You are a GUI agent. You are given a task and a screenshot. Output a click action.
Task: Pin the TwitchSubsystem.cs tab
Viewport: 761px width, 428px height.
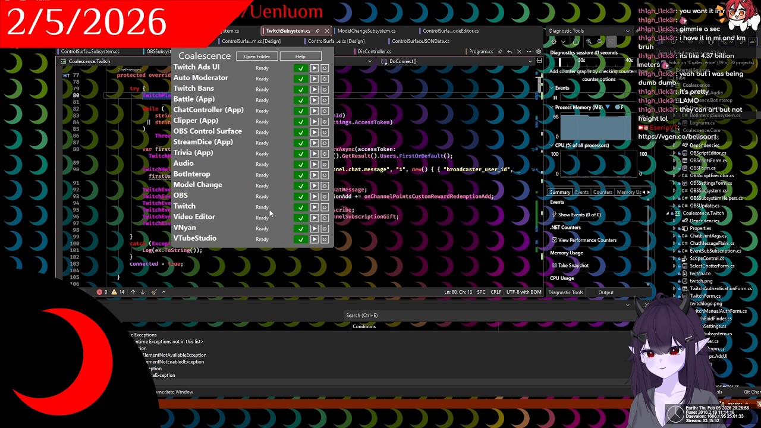[x=317, y=31]
